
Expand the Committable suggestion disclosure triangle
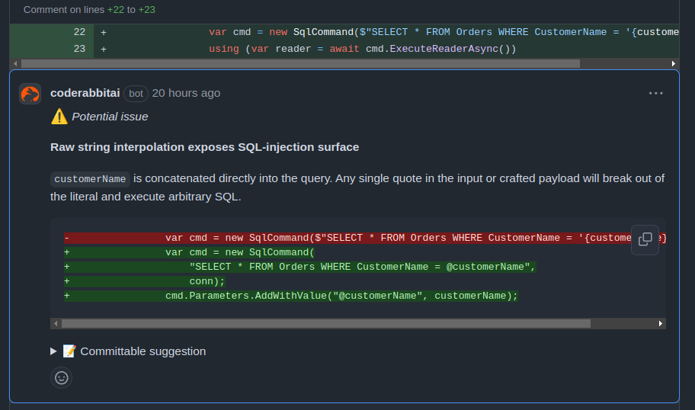pos(53,351)
